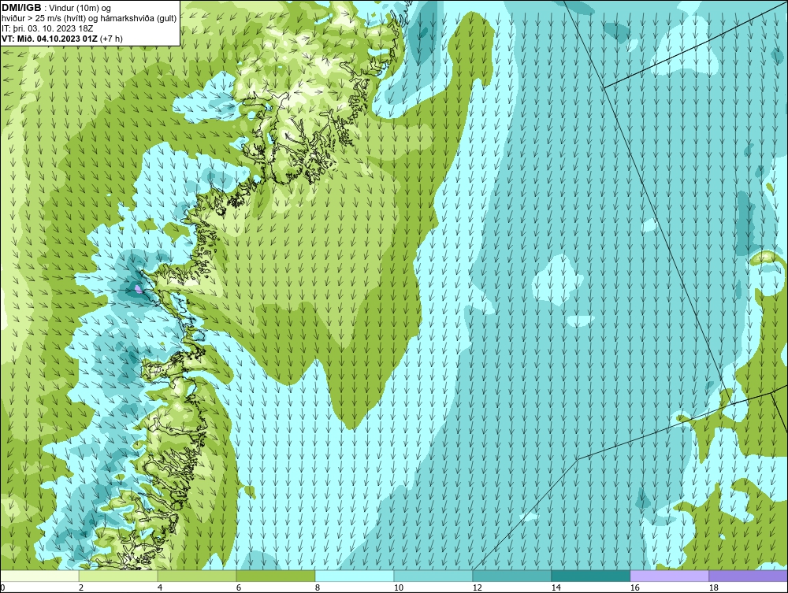The image size is (788, 593).
Task: Click the purple wind maximum spot on coast
Action: (138, 289)
